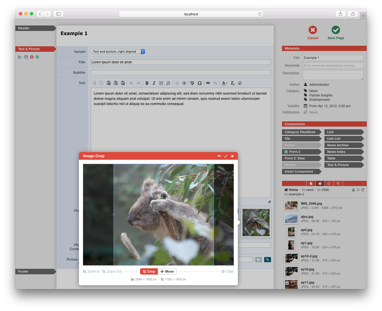
Task: Collapse the file browser panel
Action: coord(363,184)
